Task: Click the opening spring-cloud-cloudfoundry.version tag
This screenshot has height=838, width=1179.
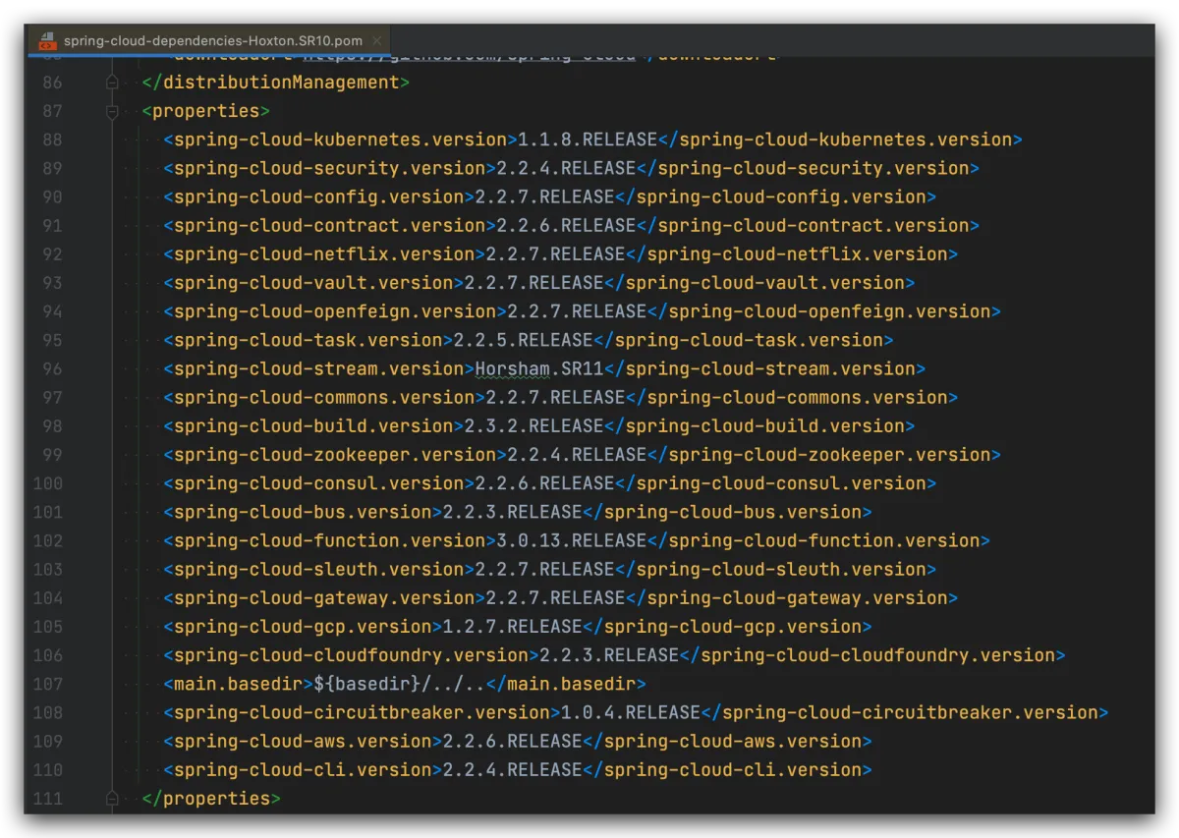Action: [351, 655]
